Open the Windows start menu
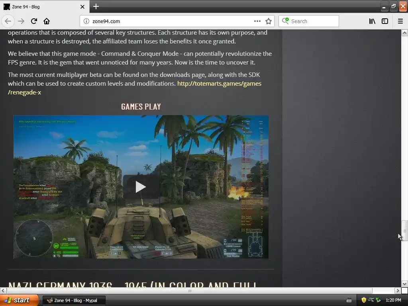This screenshot has height=306, width=408. point(19,300)
